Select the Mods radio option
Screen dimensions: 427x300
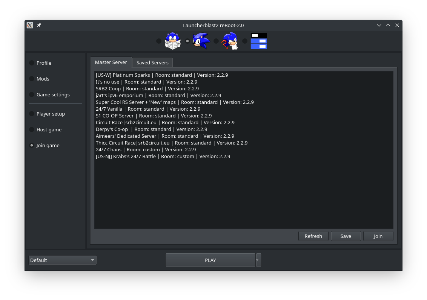click(x=39, y=79)
